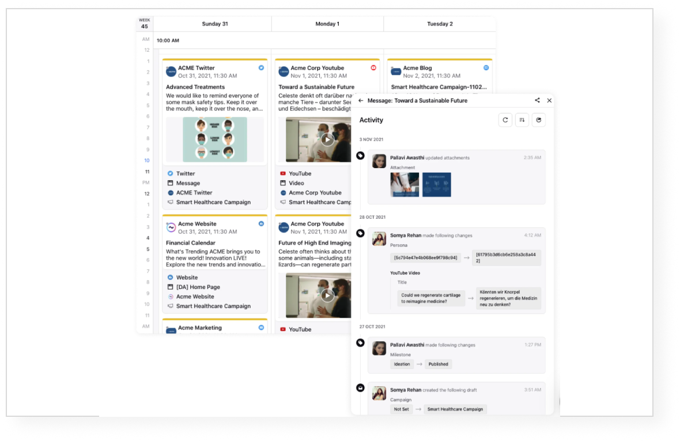Image resolution: width=680 pixels, height=441 pixels.
Task: Select the Tuesday 2 column header
Action: pyautogui.click(x=440, y=24)
